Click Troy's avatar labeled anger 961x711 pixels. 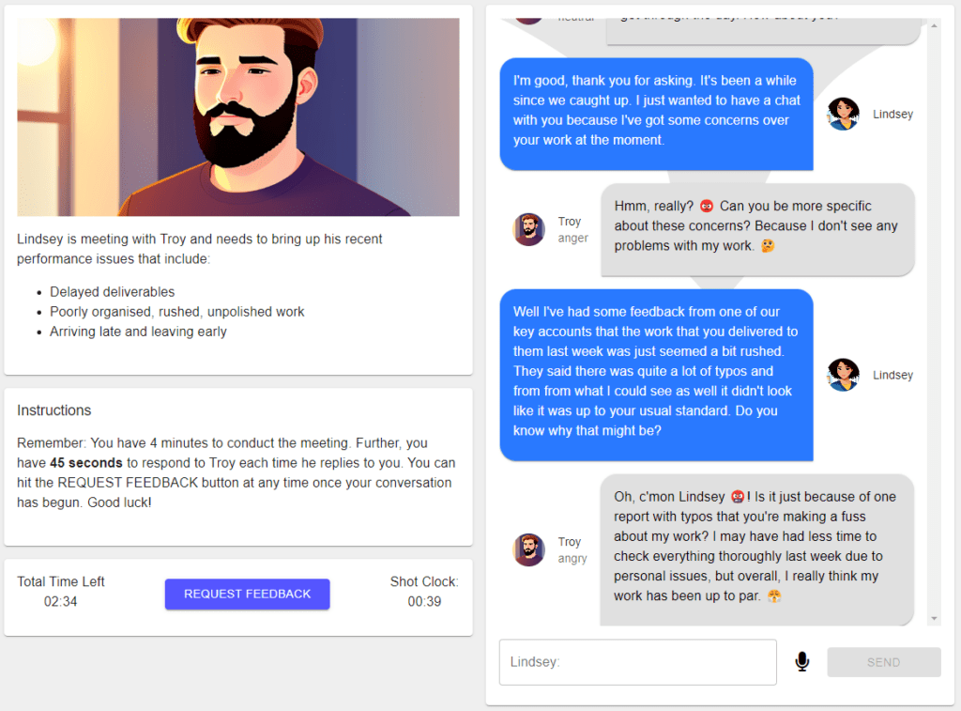(x=529, y=229)
